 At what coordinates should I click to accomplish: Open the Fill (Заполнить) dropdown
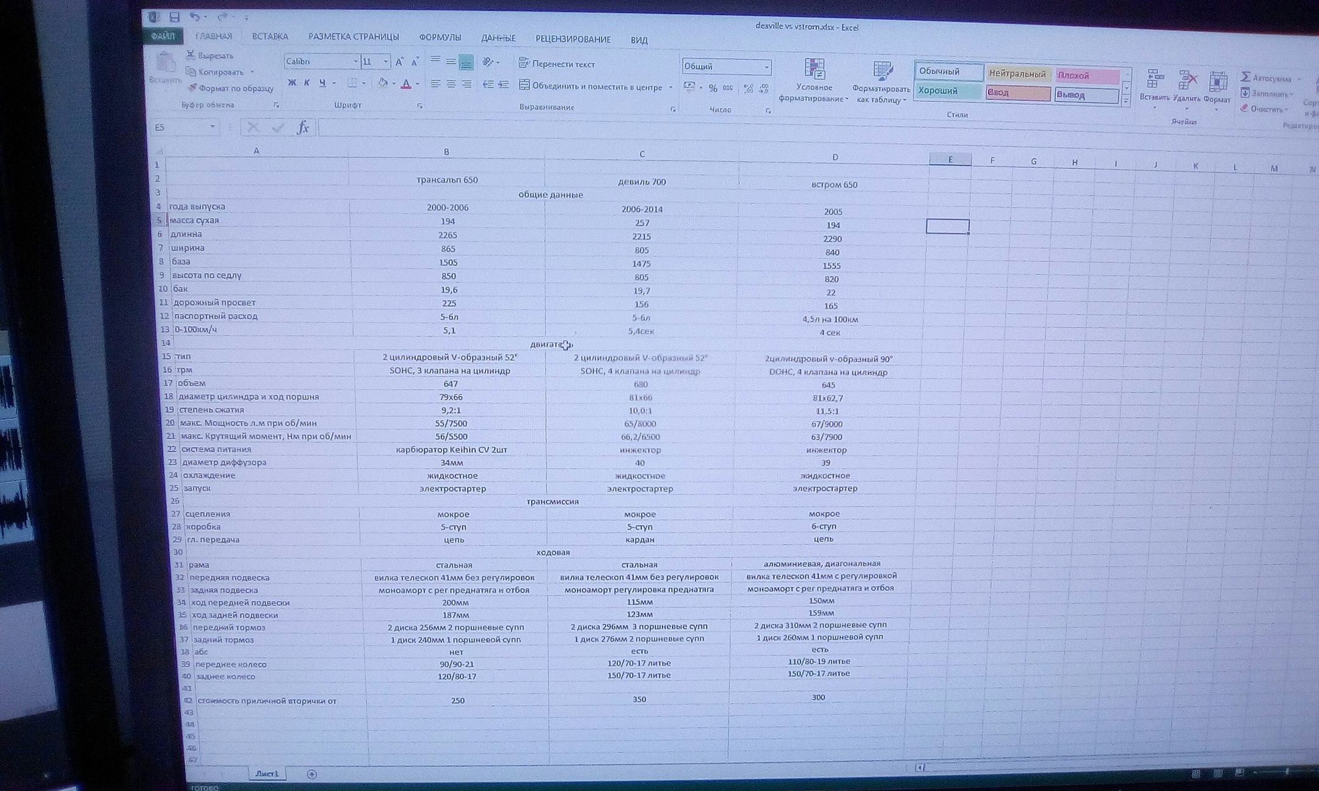click(1267, 93)
